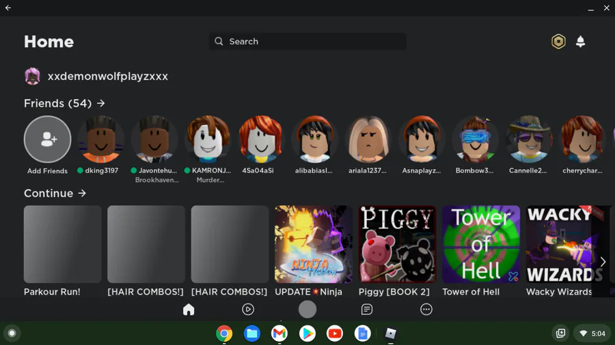Viewport: 615px width, 345px height.
Task: Open xxdemonwolfplayzxxx username link
Action: click(x=108, y=76)
